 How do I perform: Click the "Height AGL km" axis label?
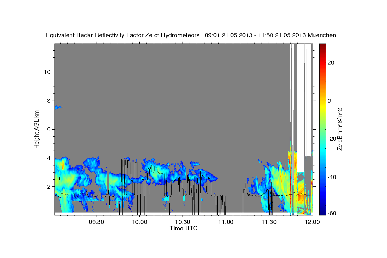click(x=37, y=129)
